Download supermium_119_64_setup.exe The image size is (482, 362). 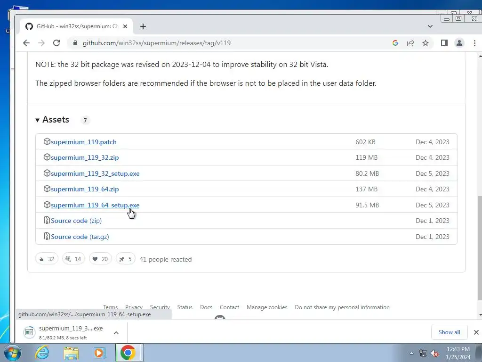(x=95, y=205)
